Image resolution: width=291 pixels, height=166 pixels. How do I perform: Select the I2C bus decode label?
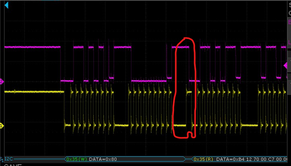coord(8,159)
